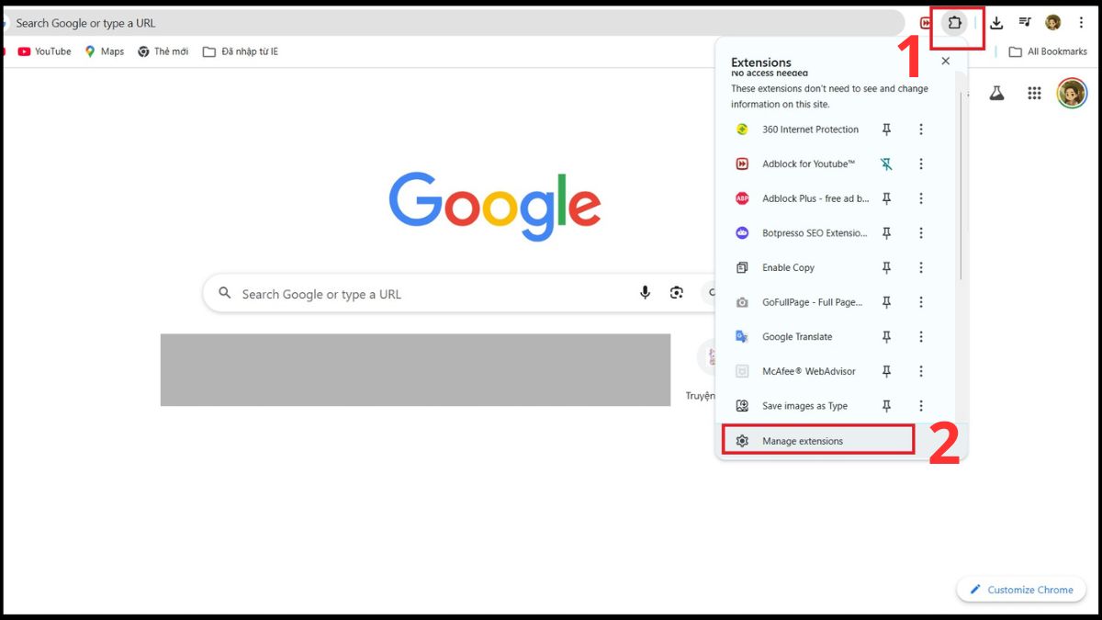Viewport: 1102px width, 620px height.
Task: Open more options for 360 Internet Protection
Action: [921, 130]
